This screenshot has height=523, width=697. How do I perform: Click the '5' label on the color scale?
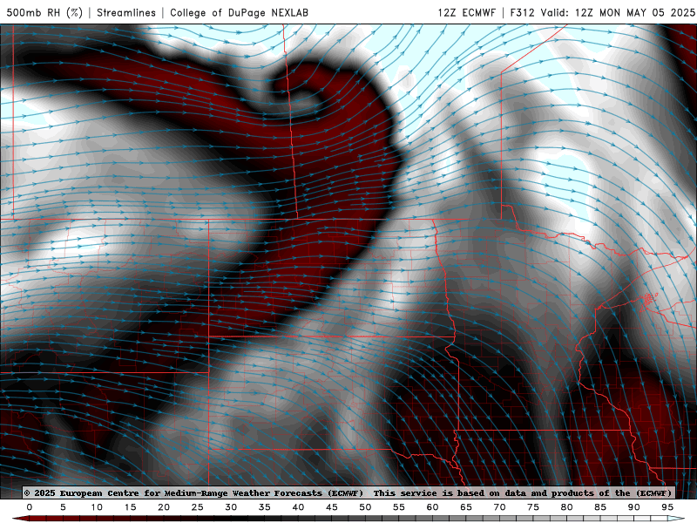coord(63,507)
